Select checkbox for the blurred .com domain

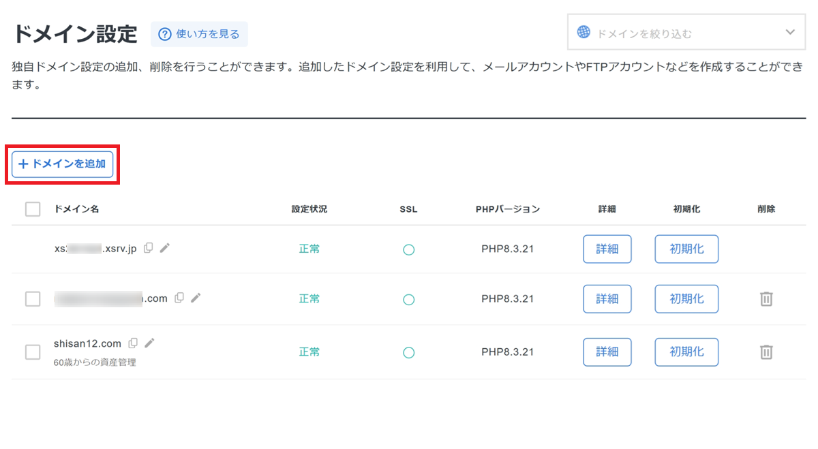pos(33,299)
